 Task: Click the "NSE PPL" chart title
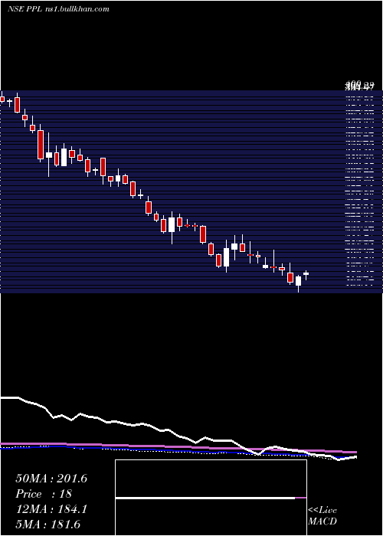click(25, 9)
